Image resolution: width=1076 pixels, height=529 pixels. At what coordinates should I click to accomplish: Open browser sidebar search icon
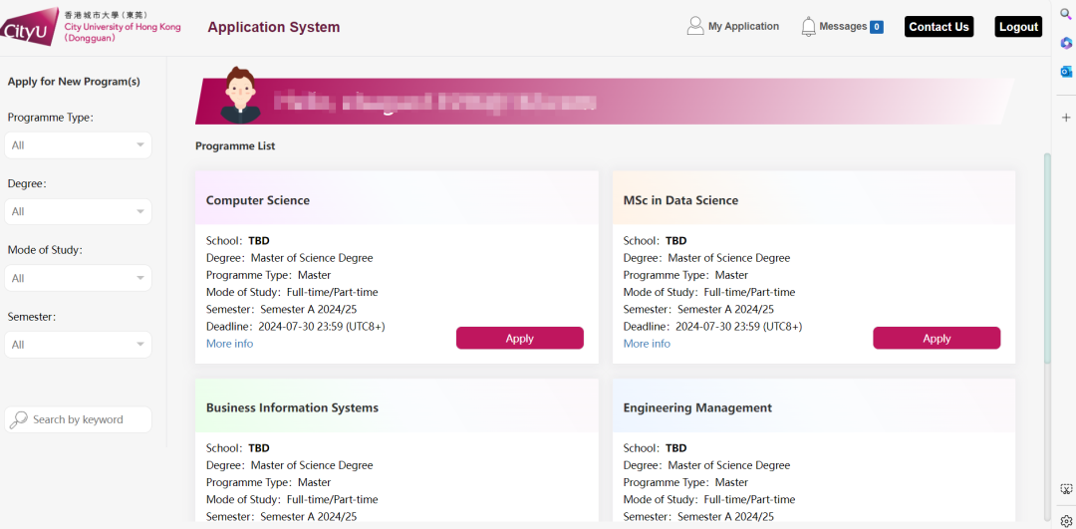[1066, 14]
